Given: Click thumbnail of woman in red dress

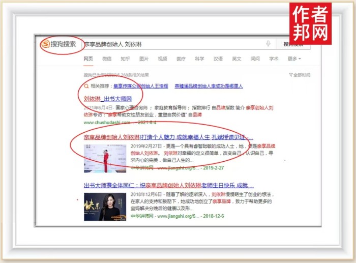Looking at the screenshot, I should (x=105, y=158).
